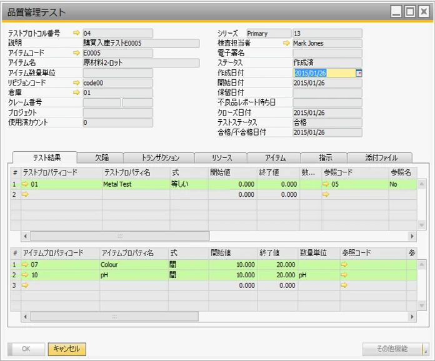
Task: Open link arrow for test property code 01
Action: click(25, 184)
